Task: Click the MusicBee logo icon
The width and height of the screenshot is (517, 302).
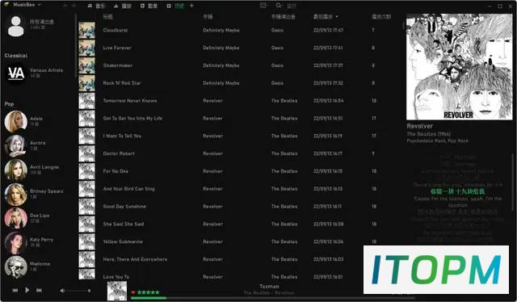Action: (6, 5)
